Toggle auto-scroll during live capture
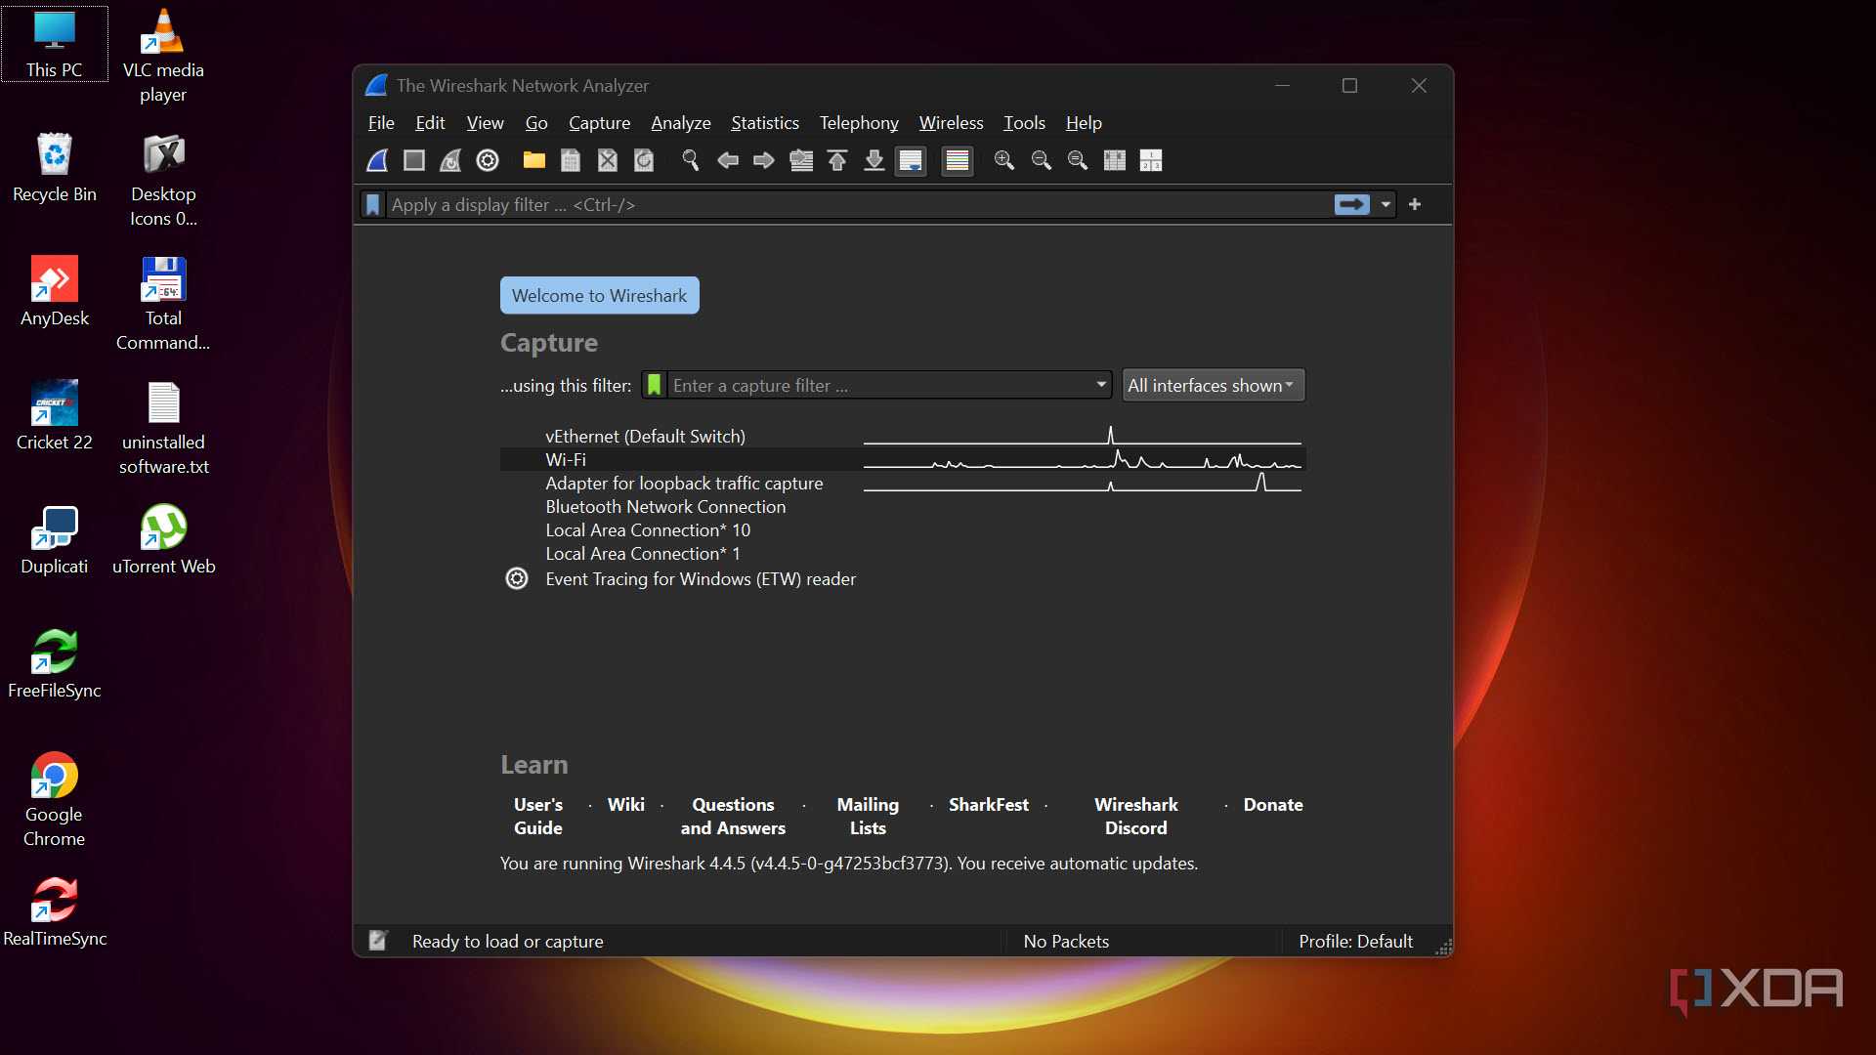Viewport: 1876px width, 1055px height. (x=911, y=160)
